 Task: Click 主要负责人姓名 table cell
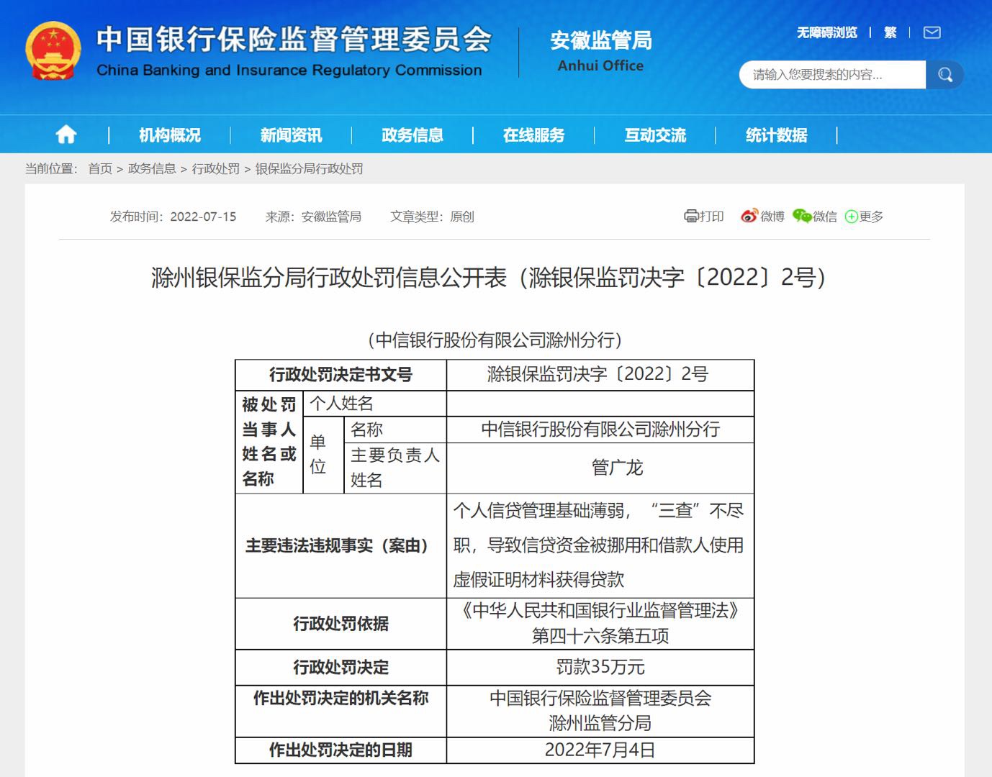[394, 468]
